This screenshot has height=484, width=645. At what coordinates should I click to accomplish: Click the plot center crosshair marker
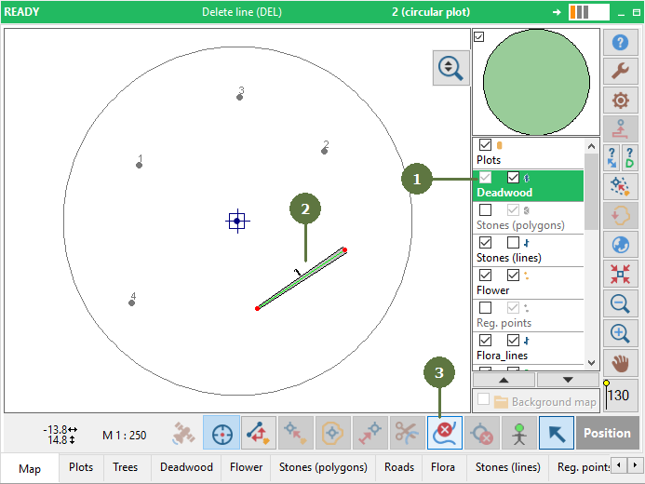[x=237, y=222]
